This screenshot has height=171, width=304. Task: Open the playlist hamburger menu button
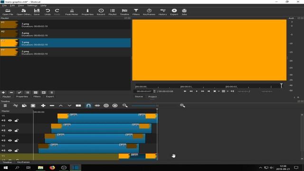[52, 93]
